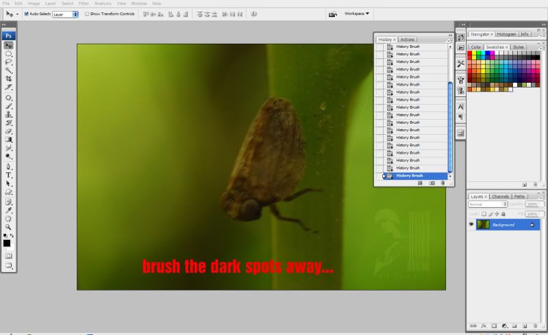Select the Slice tool
Viewport: 548px width, 335px height.
8,88
